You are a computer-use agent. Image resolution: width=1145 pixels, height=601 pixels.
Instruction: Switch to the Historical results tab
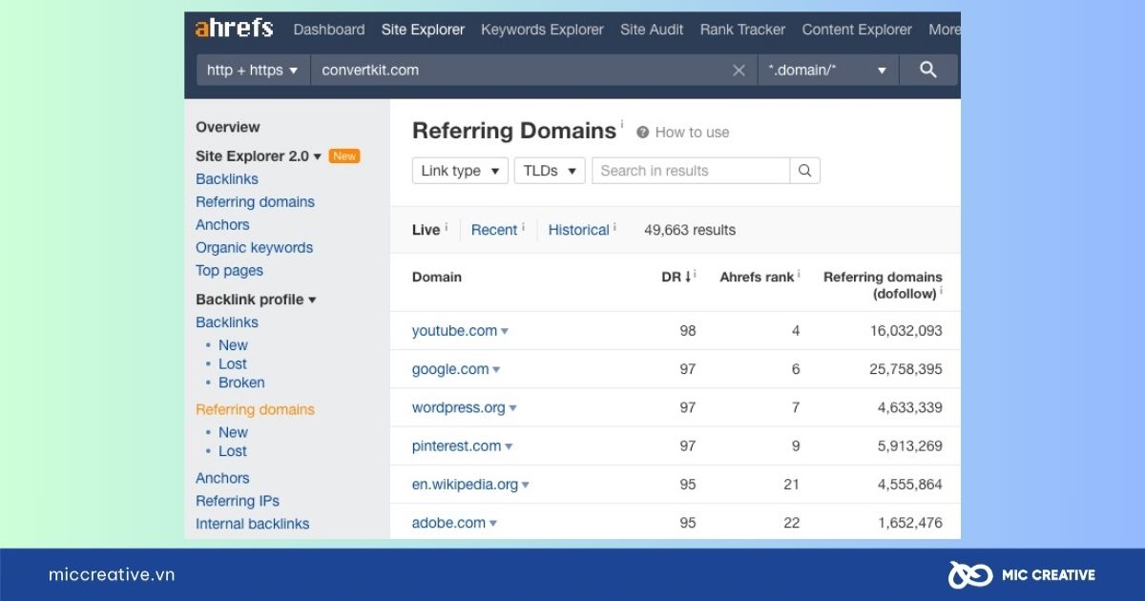[578, 230]
